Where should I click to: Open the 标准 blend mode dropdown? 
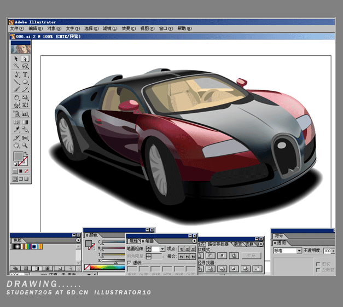(x=299, y=251)
